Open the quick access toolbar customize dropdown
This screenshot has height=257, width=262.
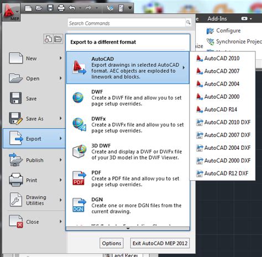[130, 8]
